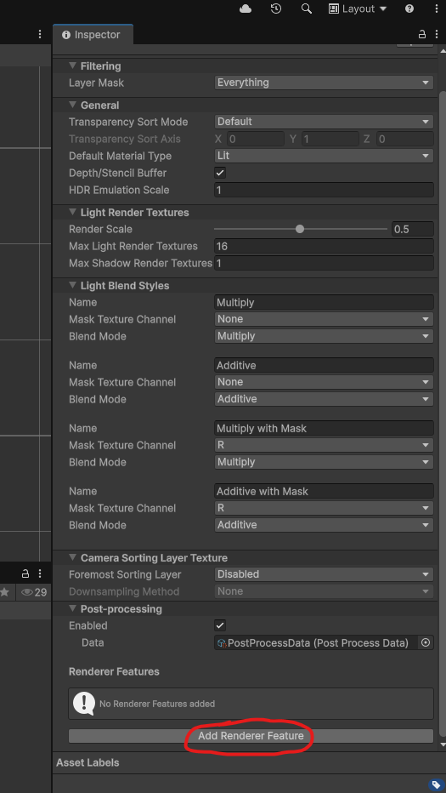
Task: Open Mask Texture Channel dropdown under Additive
Action: pyautogui.click(x=324, y=382)
